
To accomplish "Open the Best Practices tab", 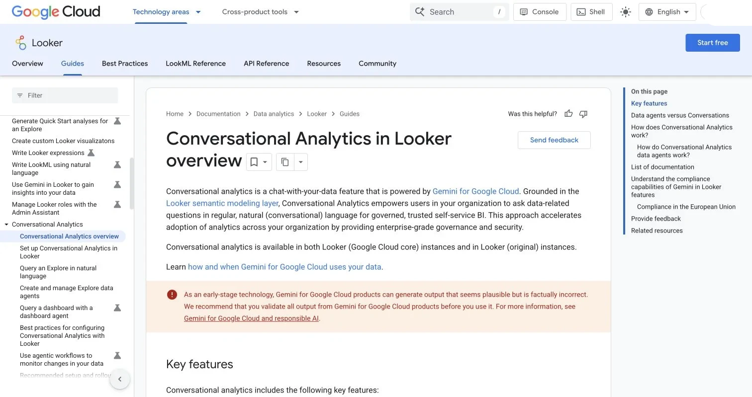I will (x=125, y=64).
